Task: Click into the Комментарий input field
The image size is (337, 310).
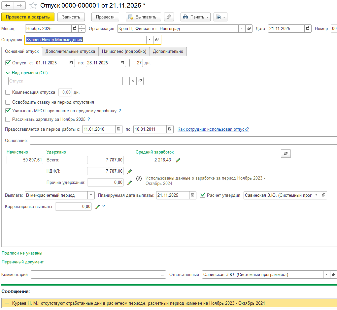Action: 95,274
